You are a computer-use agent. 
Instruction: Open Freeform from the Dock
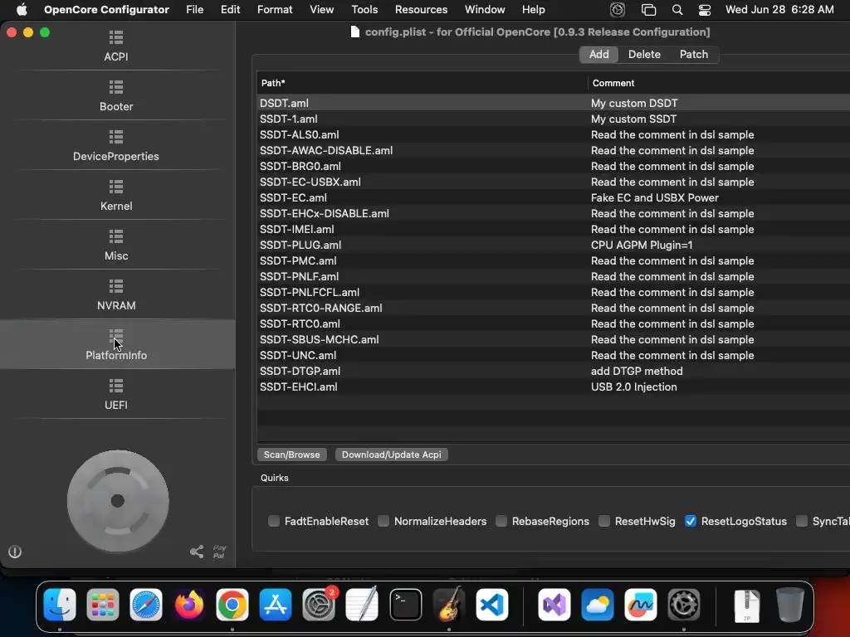[641, 605]
